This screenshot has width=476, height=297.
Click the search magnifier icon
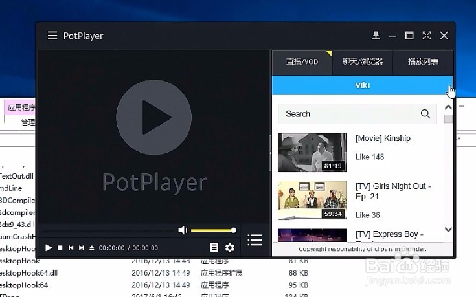point(425,114)
